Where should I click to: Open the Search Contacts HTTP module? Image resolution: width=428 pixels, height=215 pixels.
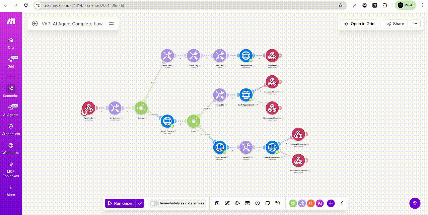167,121
